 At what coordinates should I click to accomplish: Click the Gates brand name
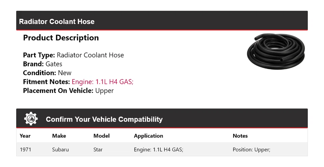point(54,64)
